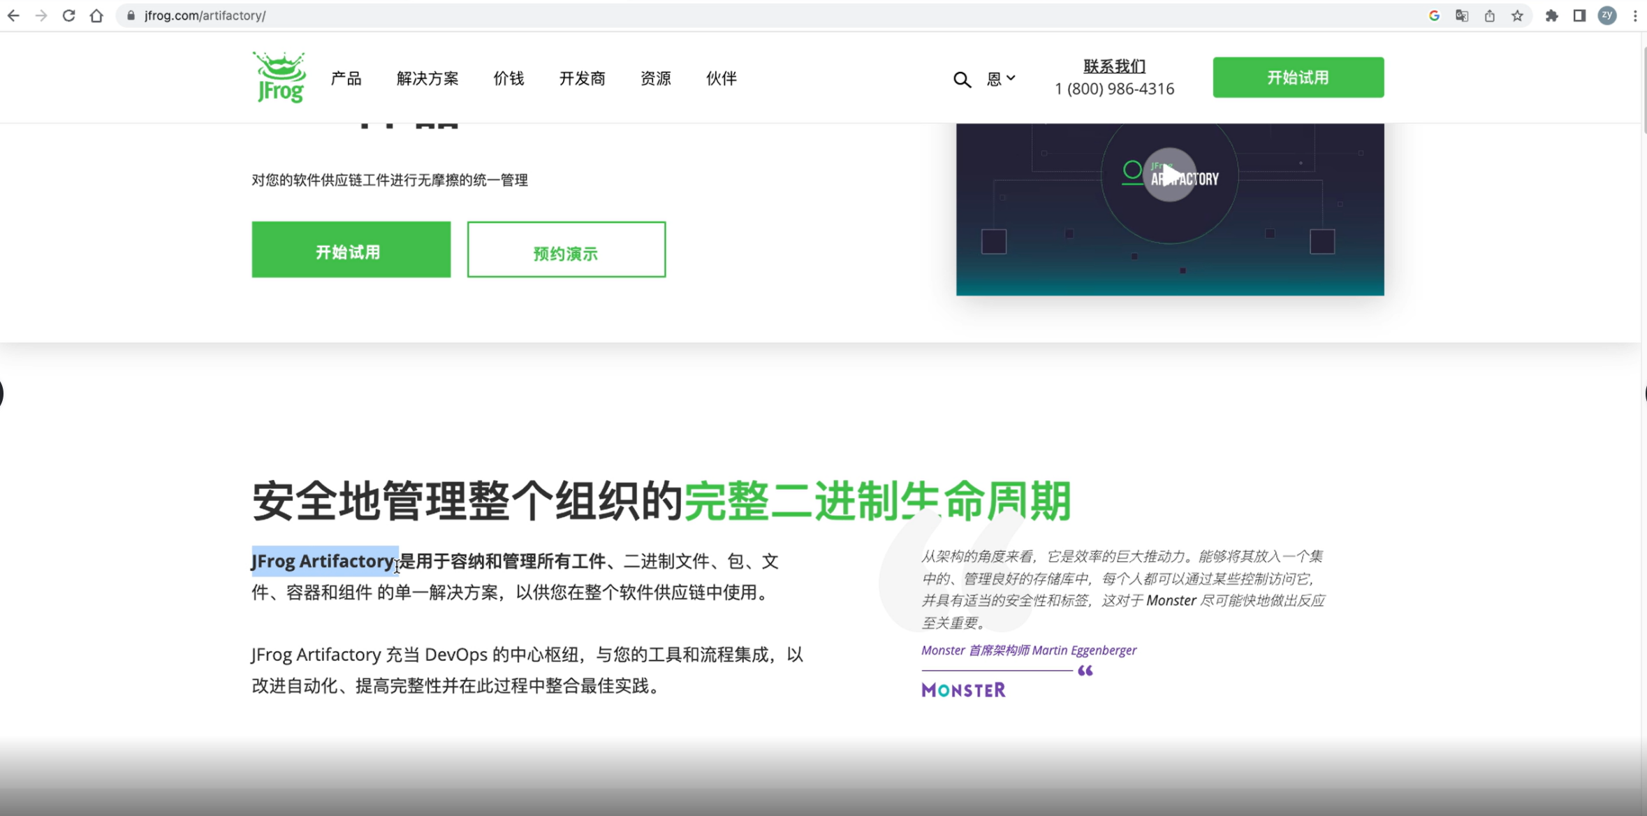Reload the JFrog page
The height and width of the screenshot is (816, 1647).
(x=68, y=15)
